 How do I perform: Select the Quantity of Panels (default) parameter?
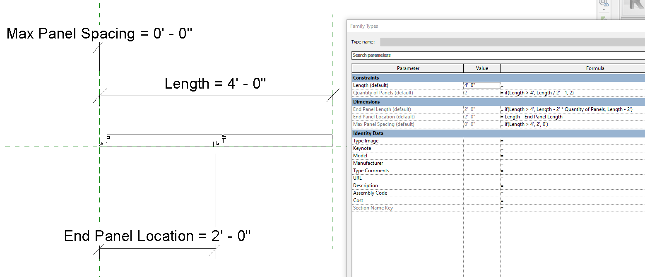(x=383, y=93)
